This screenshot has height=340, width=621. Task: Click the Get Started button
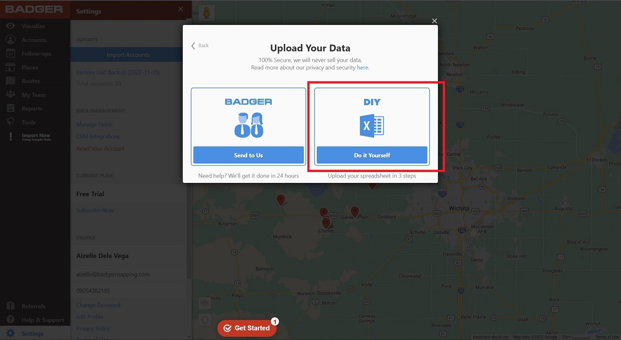(247, 328)
